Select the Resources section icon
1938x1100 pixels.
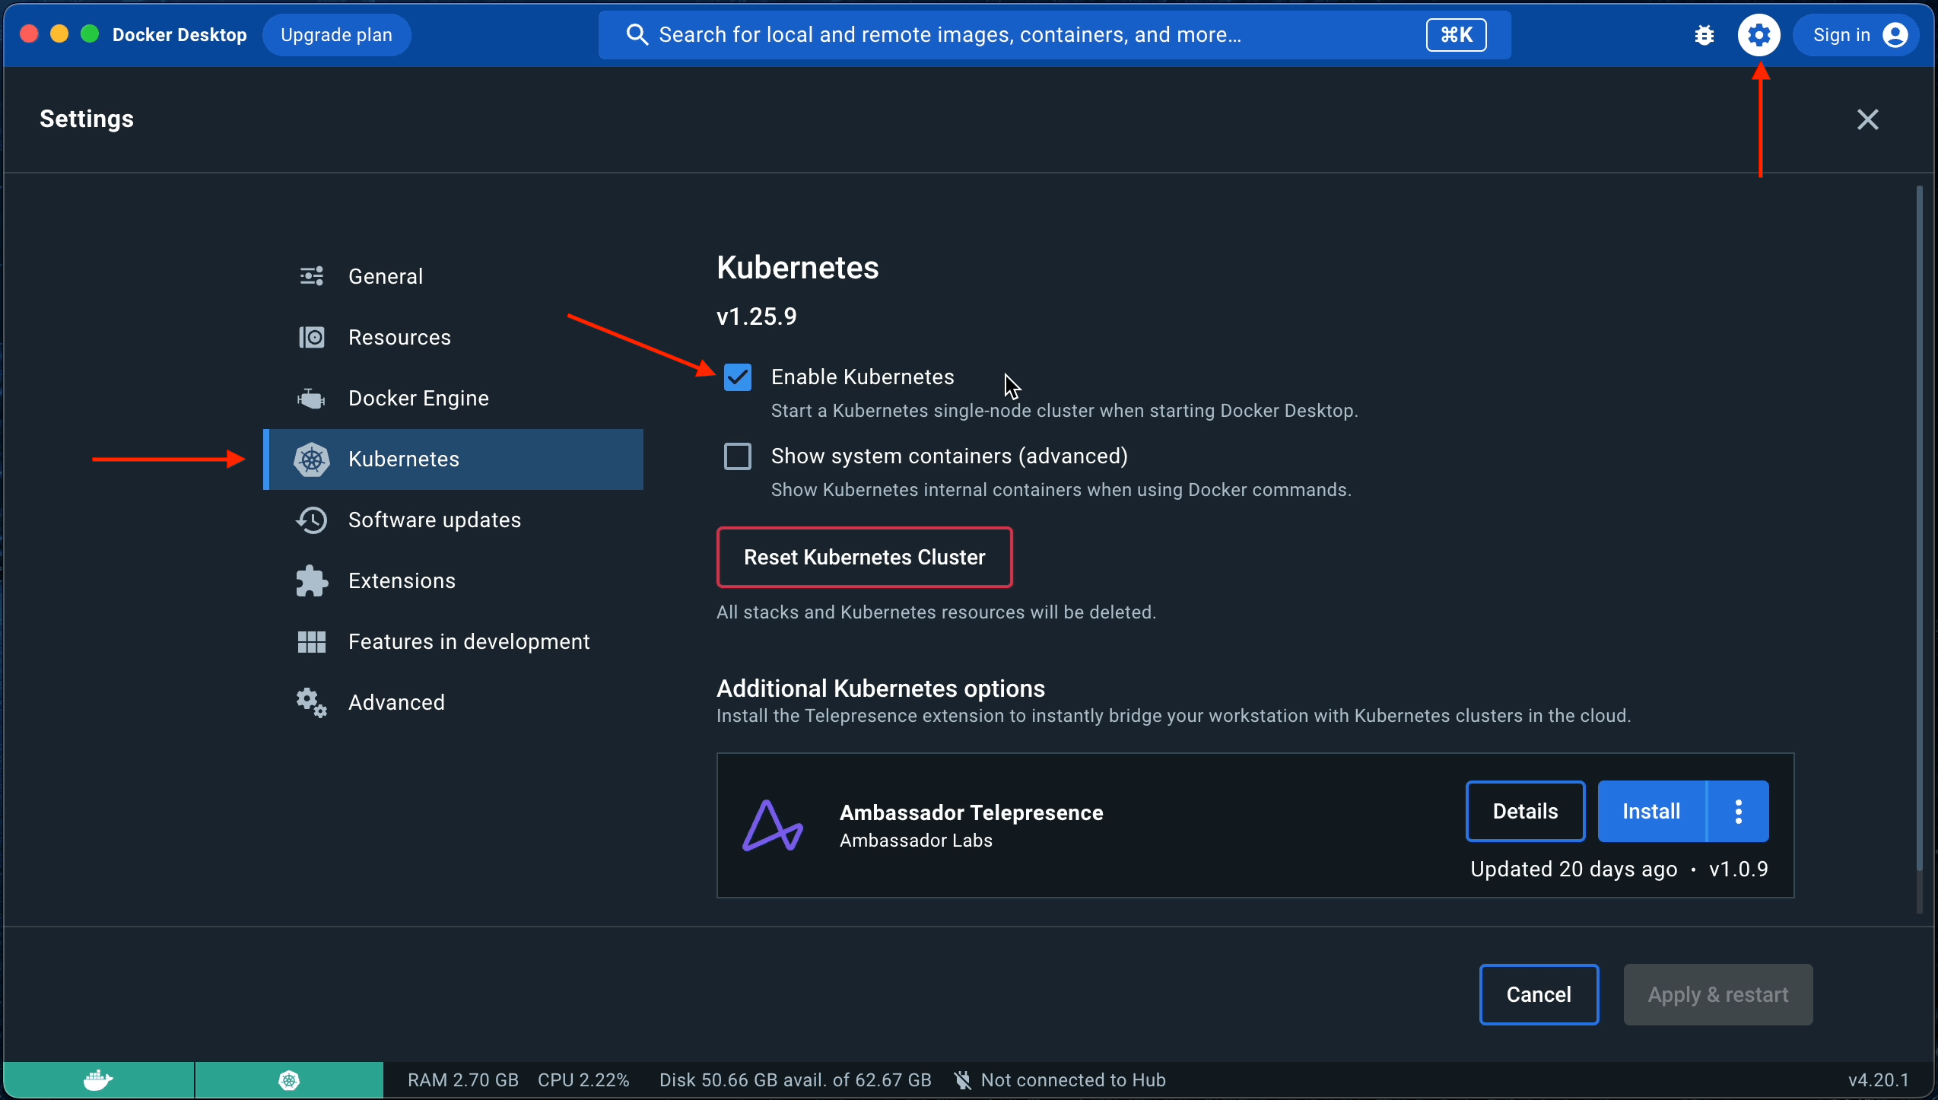pyautogui.click(x=310, y=337)
